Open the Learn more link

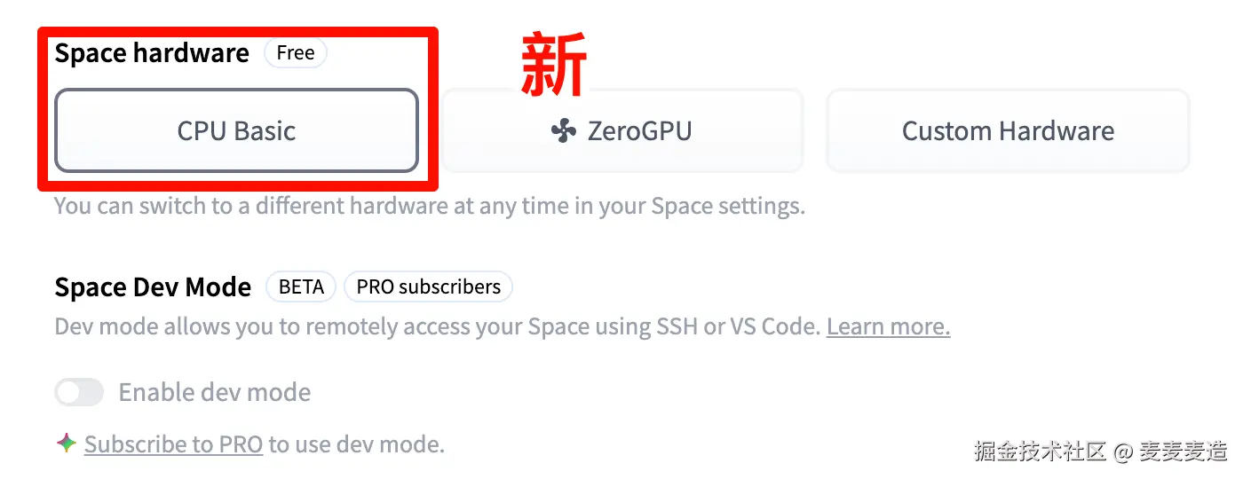(888, 326)
